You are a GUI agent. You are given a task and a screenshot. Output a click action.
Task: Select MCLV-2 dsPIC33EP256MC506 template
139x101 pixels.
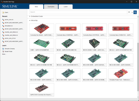68,60
